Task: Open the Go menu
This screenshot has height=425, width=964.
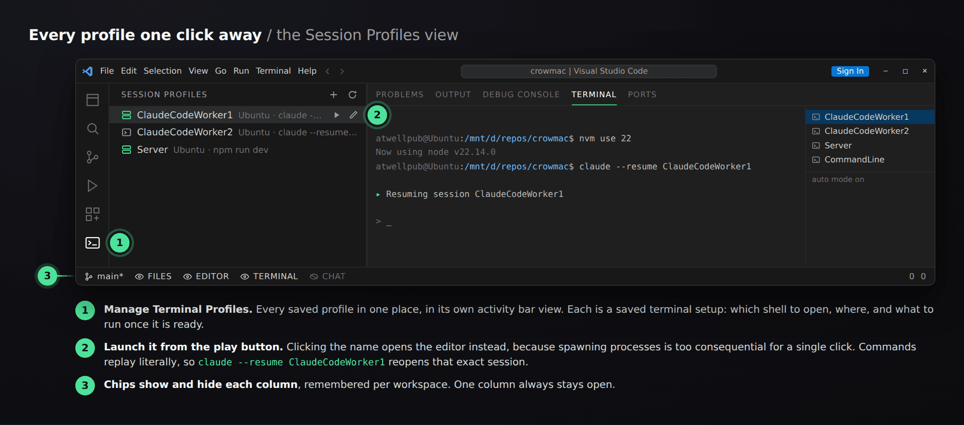Action: click(221, 71)
